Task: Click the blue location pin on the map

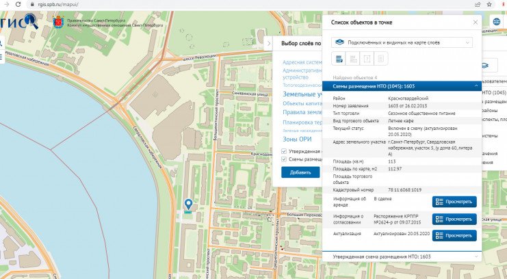Action: [x=188, y=204]
